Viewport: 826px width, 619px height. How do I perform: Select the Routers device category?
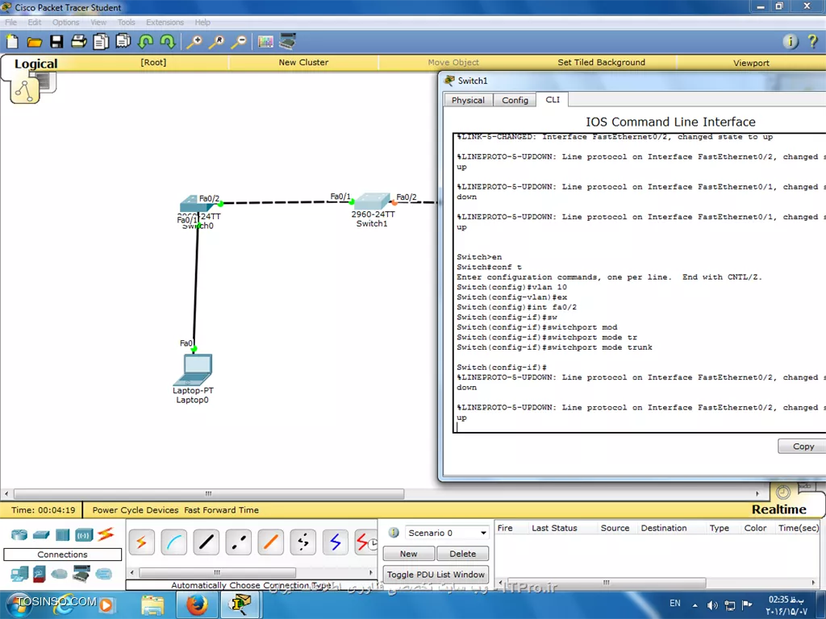tap(19, 535)
